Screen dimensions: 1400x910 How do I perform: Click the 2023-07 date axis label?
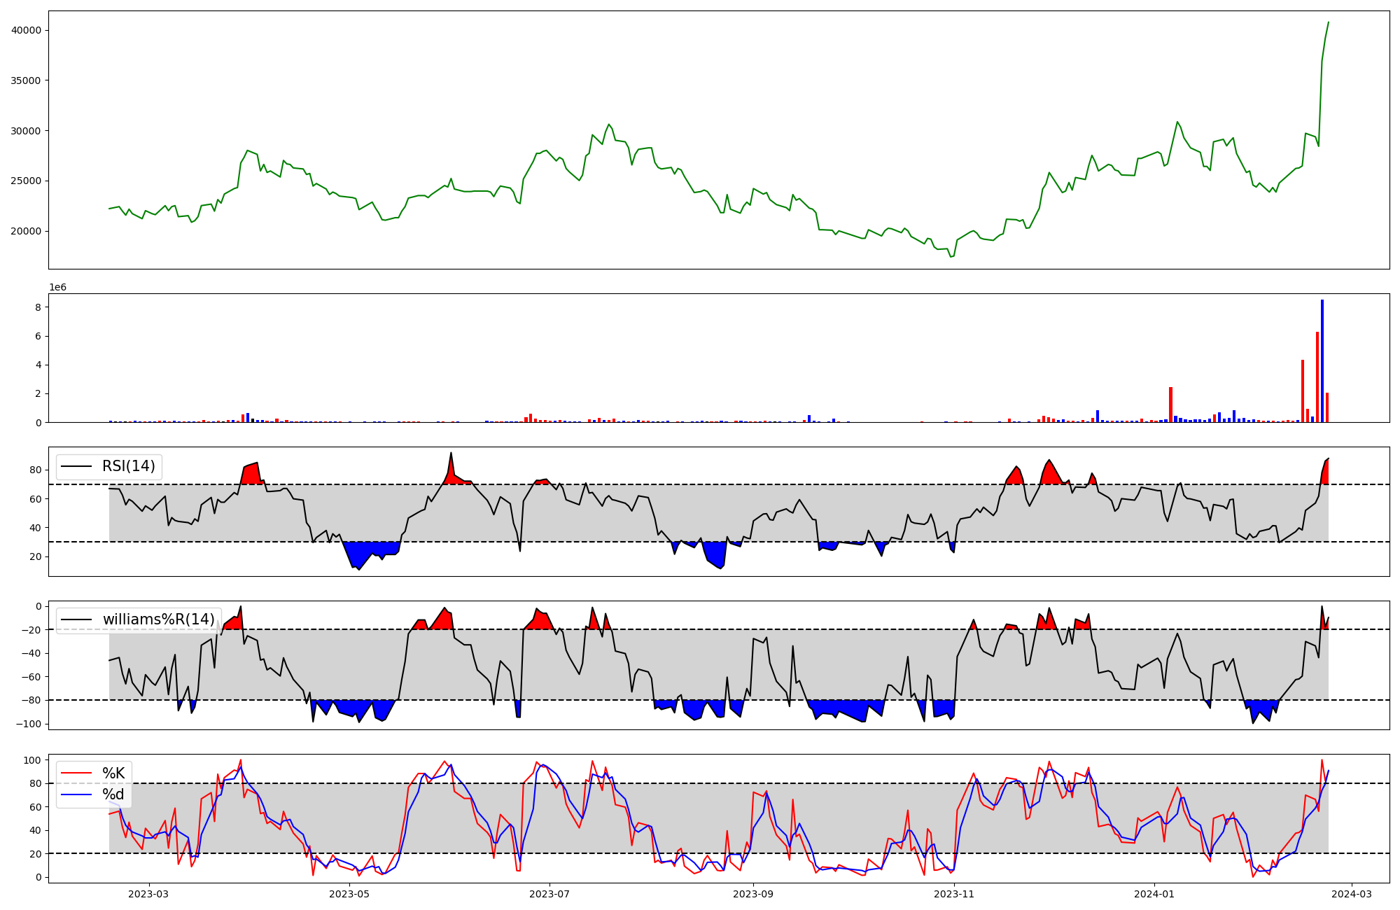tap(549, 894)
